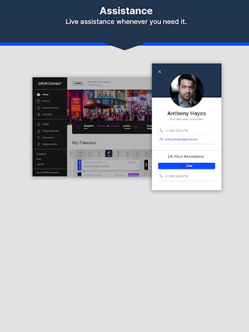This screenshot has height=332, width=249.
Task: Click the Anthony Hayes name heading
Action: click(x=187, y=113)
